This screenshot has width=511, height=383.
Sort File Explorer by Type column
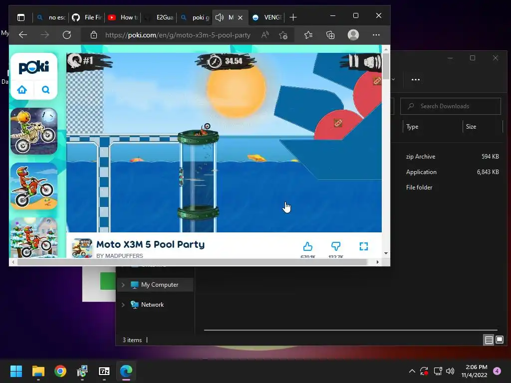click(x=412, y=127)
